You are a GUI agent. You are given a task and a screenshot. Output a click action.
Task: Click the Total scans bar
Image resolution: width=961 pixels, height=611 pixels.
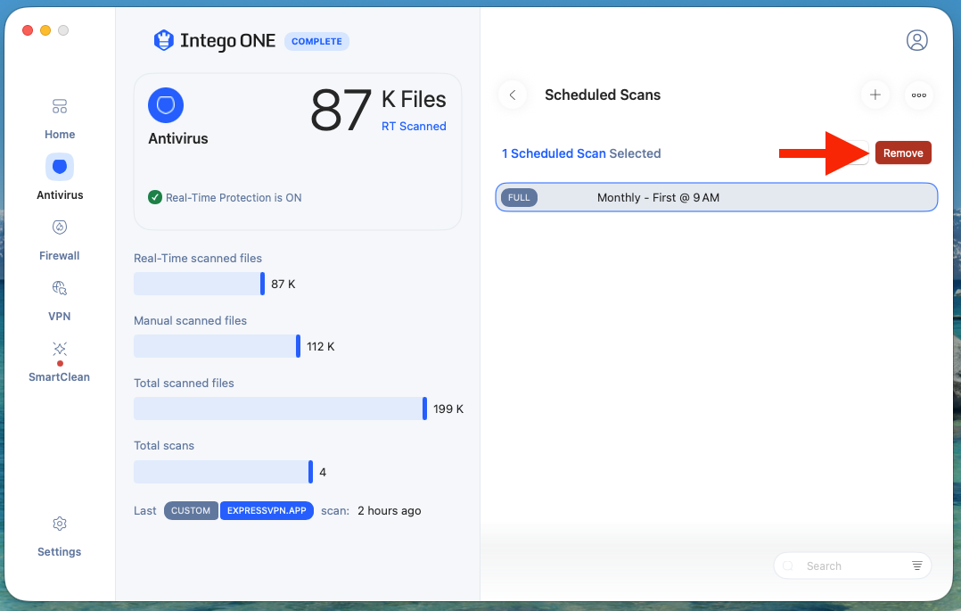click(x=223, y=472)
